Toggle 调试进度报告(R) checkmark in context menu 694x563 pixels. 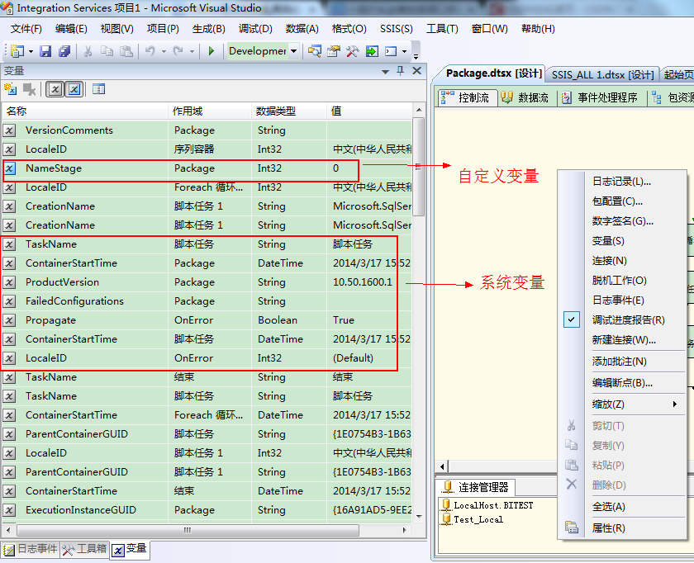(x=572, y=319)
